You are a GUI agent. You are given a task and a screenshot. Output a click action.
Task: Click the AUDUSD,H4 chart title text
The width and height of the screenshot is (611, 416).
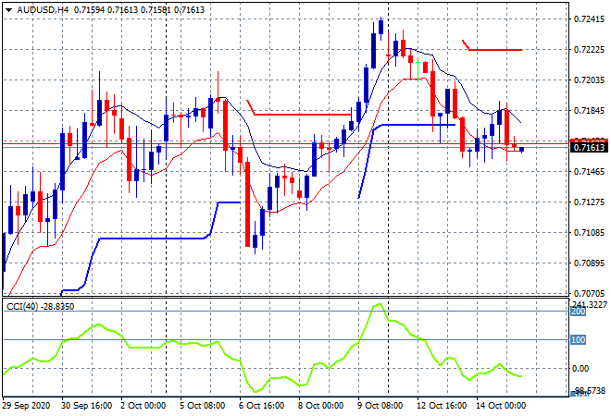[43, 10]
